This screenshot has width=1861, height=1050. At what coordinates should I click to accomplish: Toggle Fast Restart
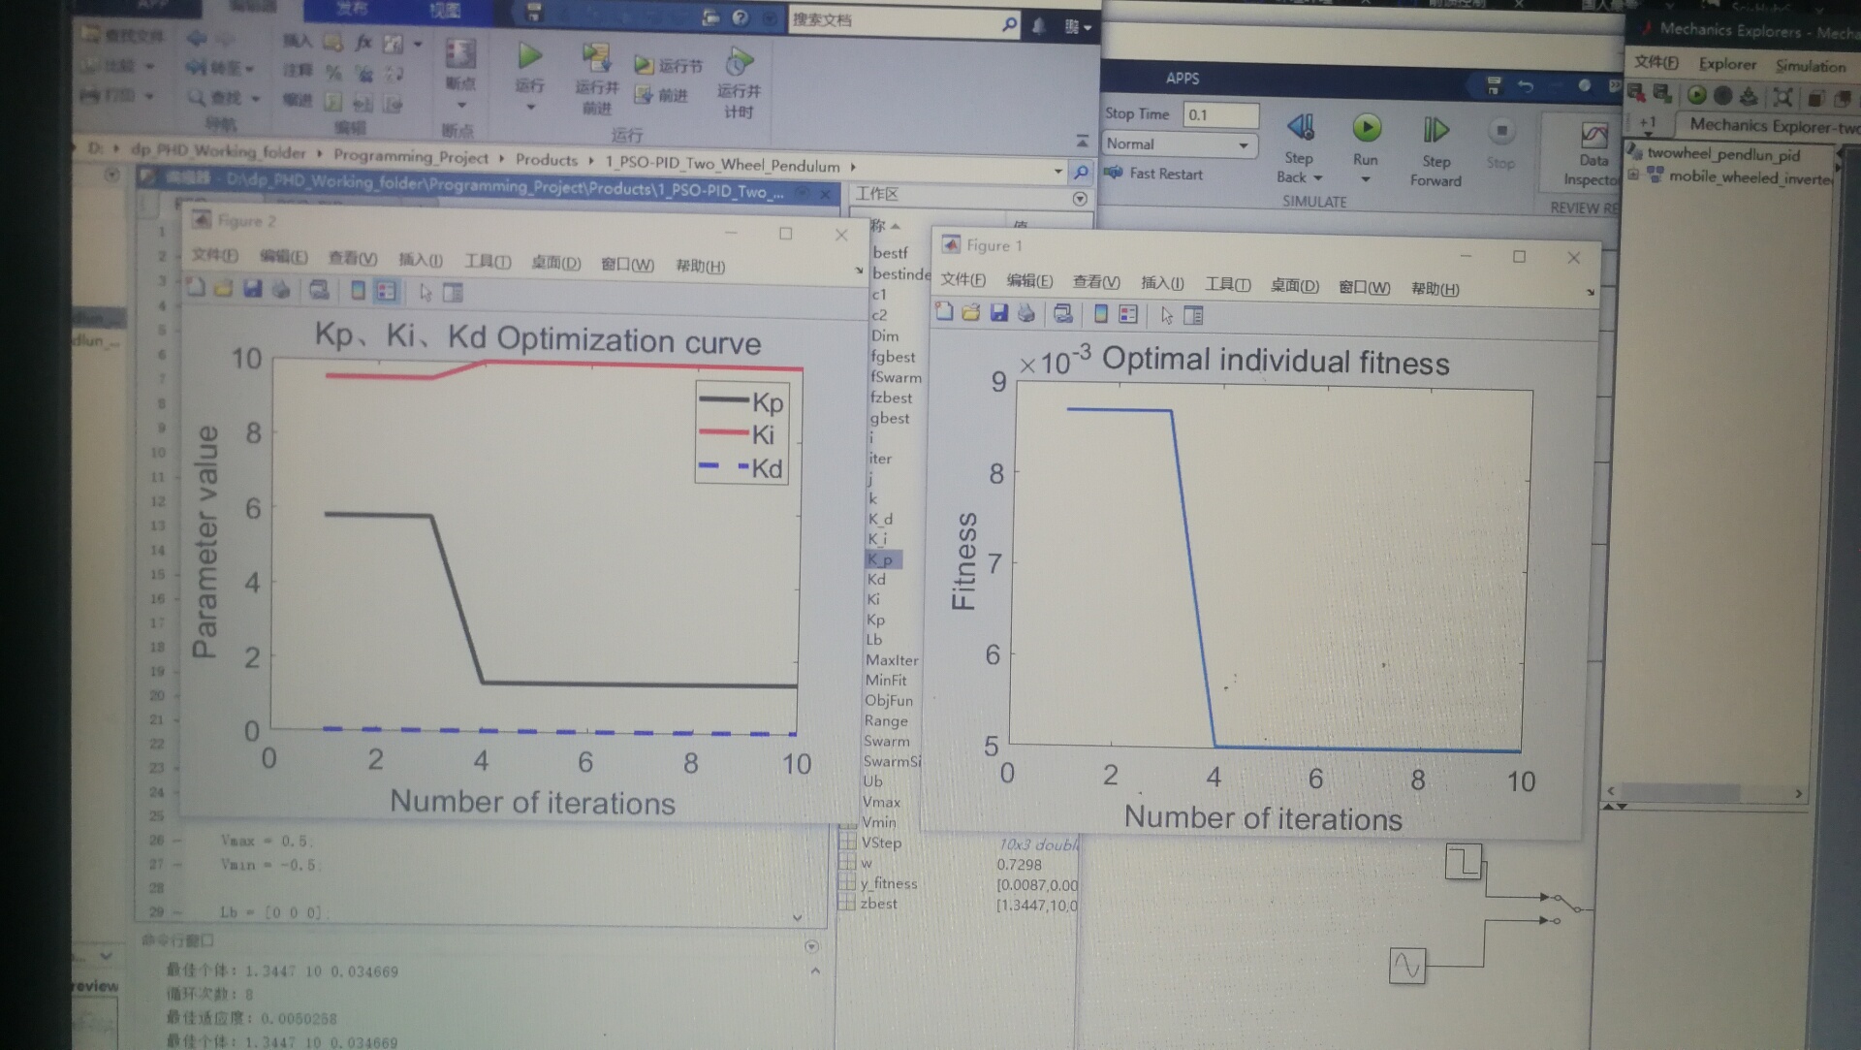tap(1155, 174)
